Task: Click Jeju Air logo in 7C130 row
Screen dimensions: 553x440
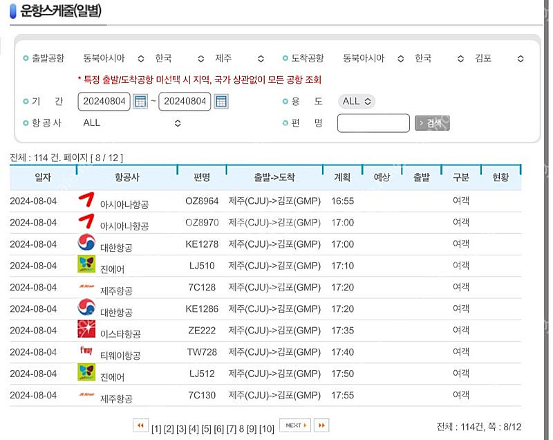Action: (x=86, y=394)
